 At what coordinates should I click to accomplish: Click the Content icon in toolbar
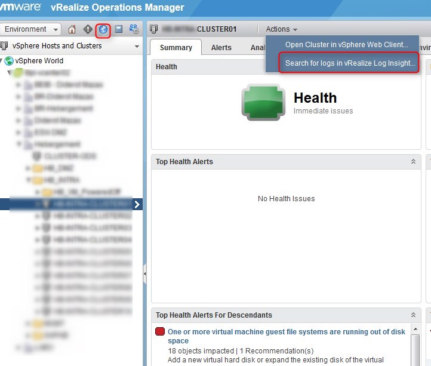click(119, 29)
